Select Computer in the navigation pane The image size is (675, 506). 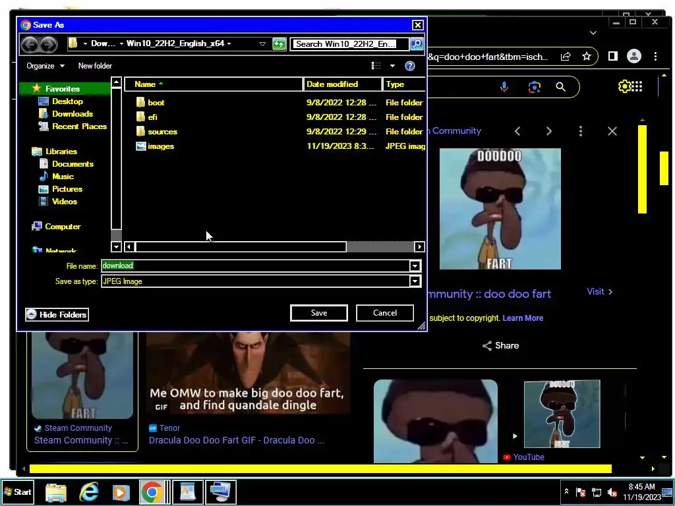tap(63, 227)
